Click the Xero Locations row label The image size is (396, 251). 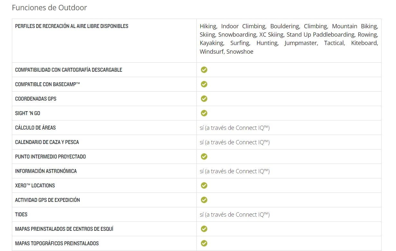click(x=35, y=185)
